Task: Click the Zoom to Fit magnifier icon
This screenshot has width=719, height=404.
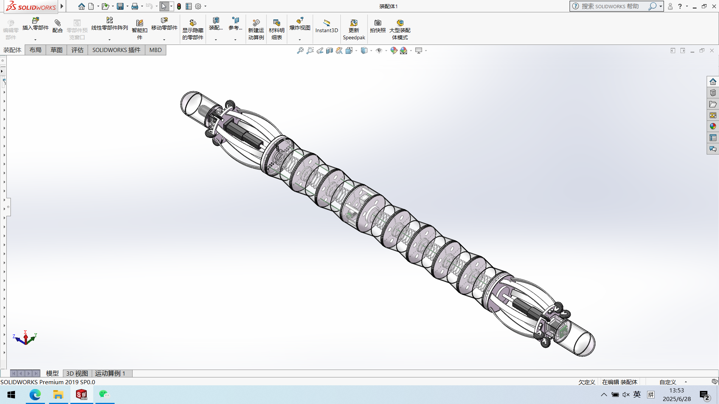Action: (300, 50)
